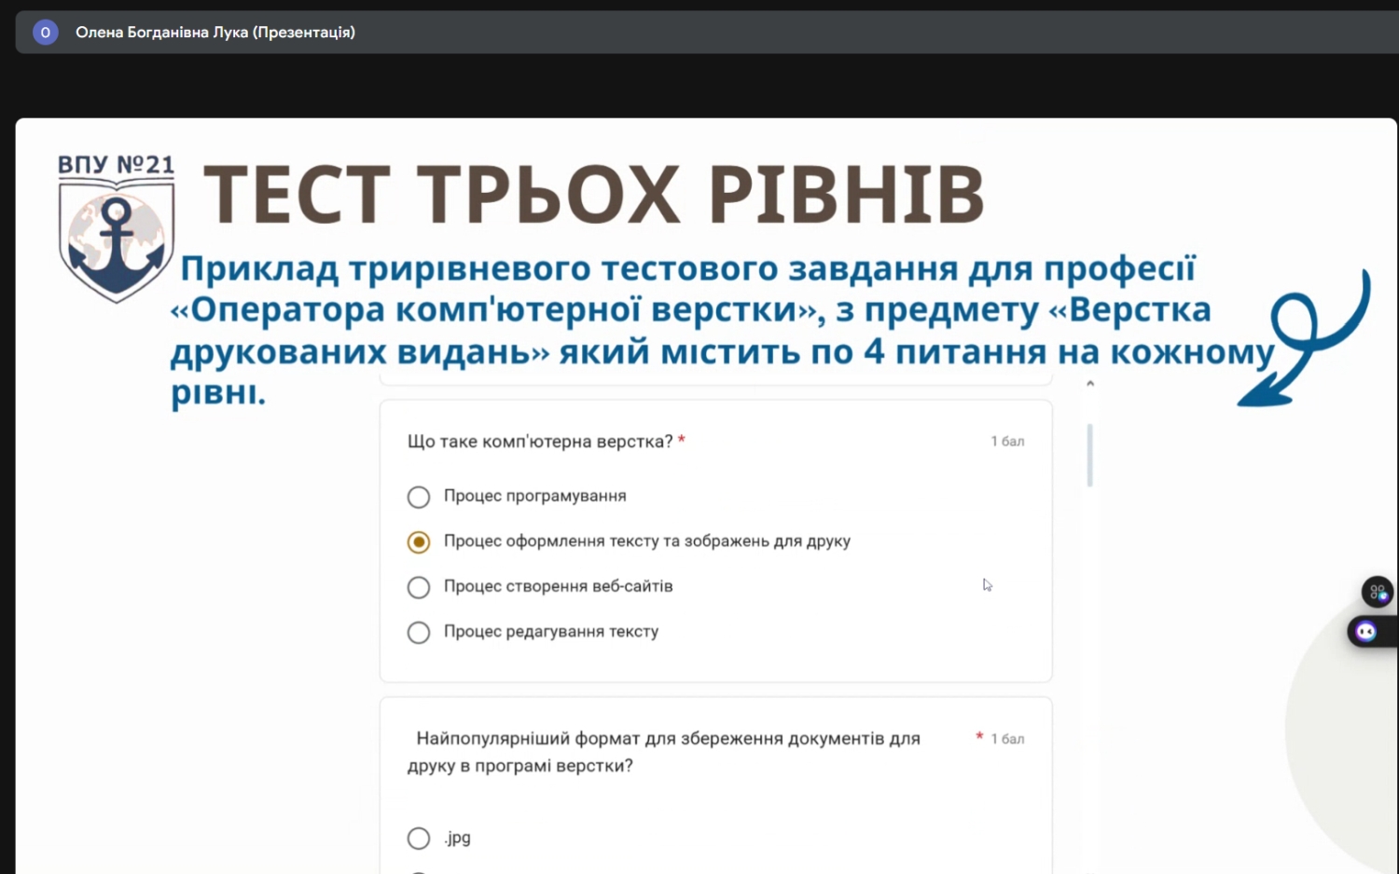Image resolution: width=1399 pixels, height=874 pixels.
Task: Click the '1 бал' label of the first question
Action: tap(1007, 442)
